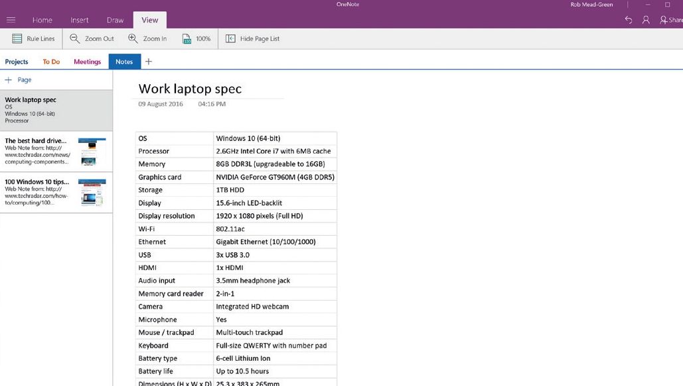Screen dimensions: 683x386
Task: Open the Meetings section tab
Action: (x=87, y=61)
